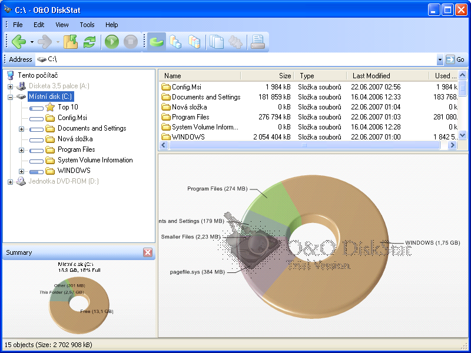This screenshot has height=353, width=471.
Task: Open the Tools menu
Action: 87,25
